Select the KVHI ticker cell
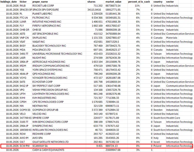The height and width of the screenshot is (152, 194). [26, 98]
